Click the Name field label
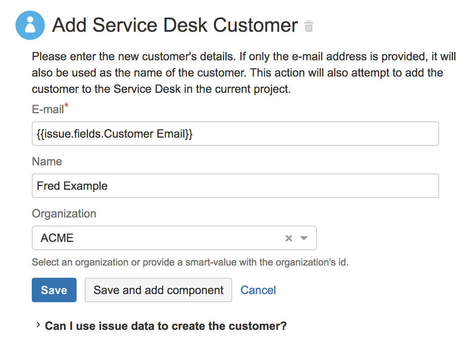This screenshot has width=466, height=347. coord(47,162)
